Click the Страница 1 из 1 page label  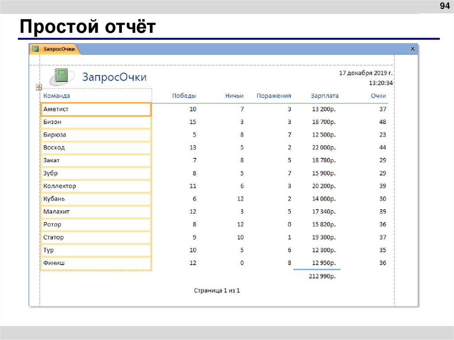pos(217,290)
